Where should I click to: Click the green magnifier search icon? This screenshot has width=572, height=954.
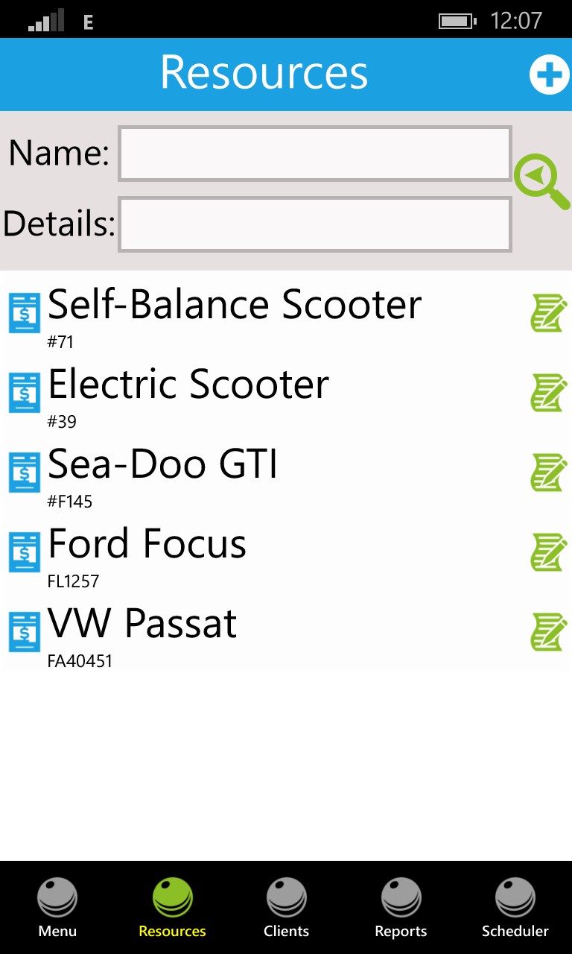[541, 180]
